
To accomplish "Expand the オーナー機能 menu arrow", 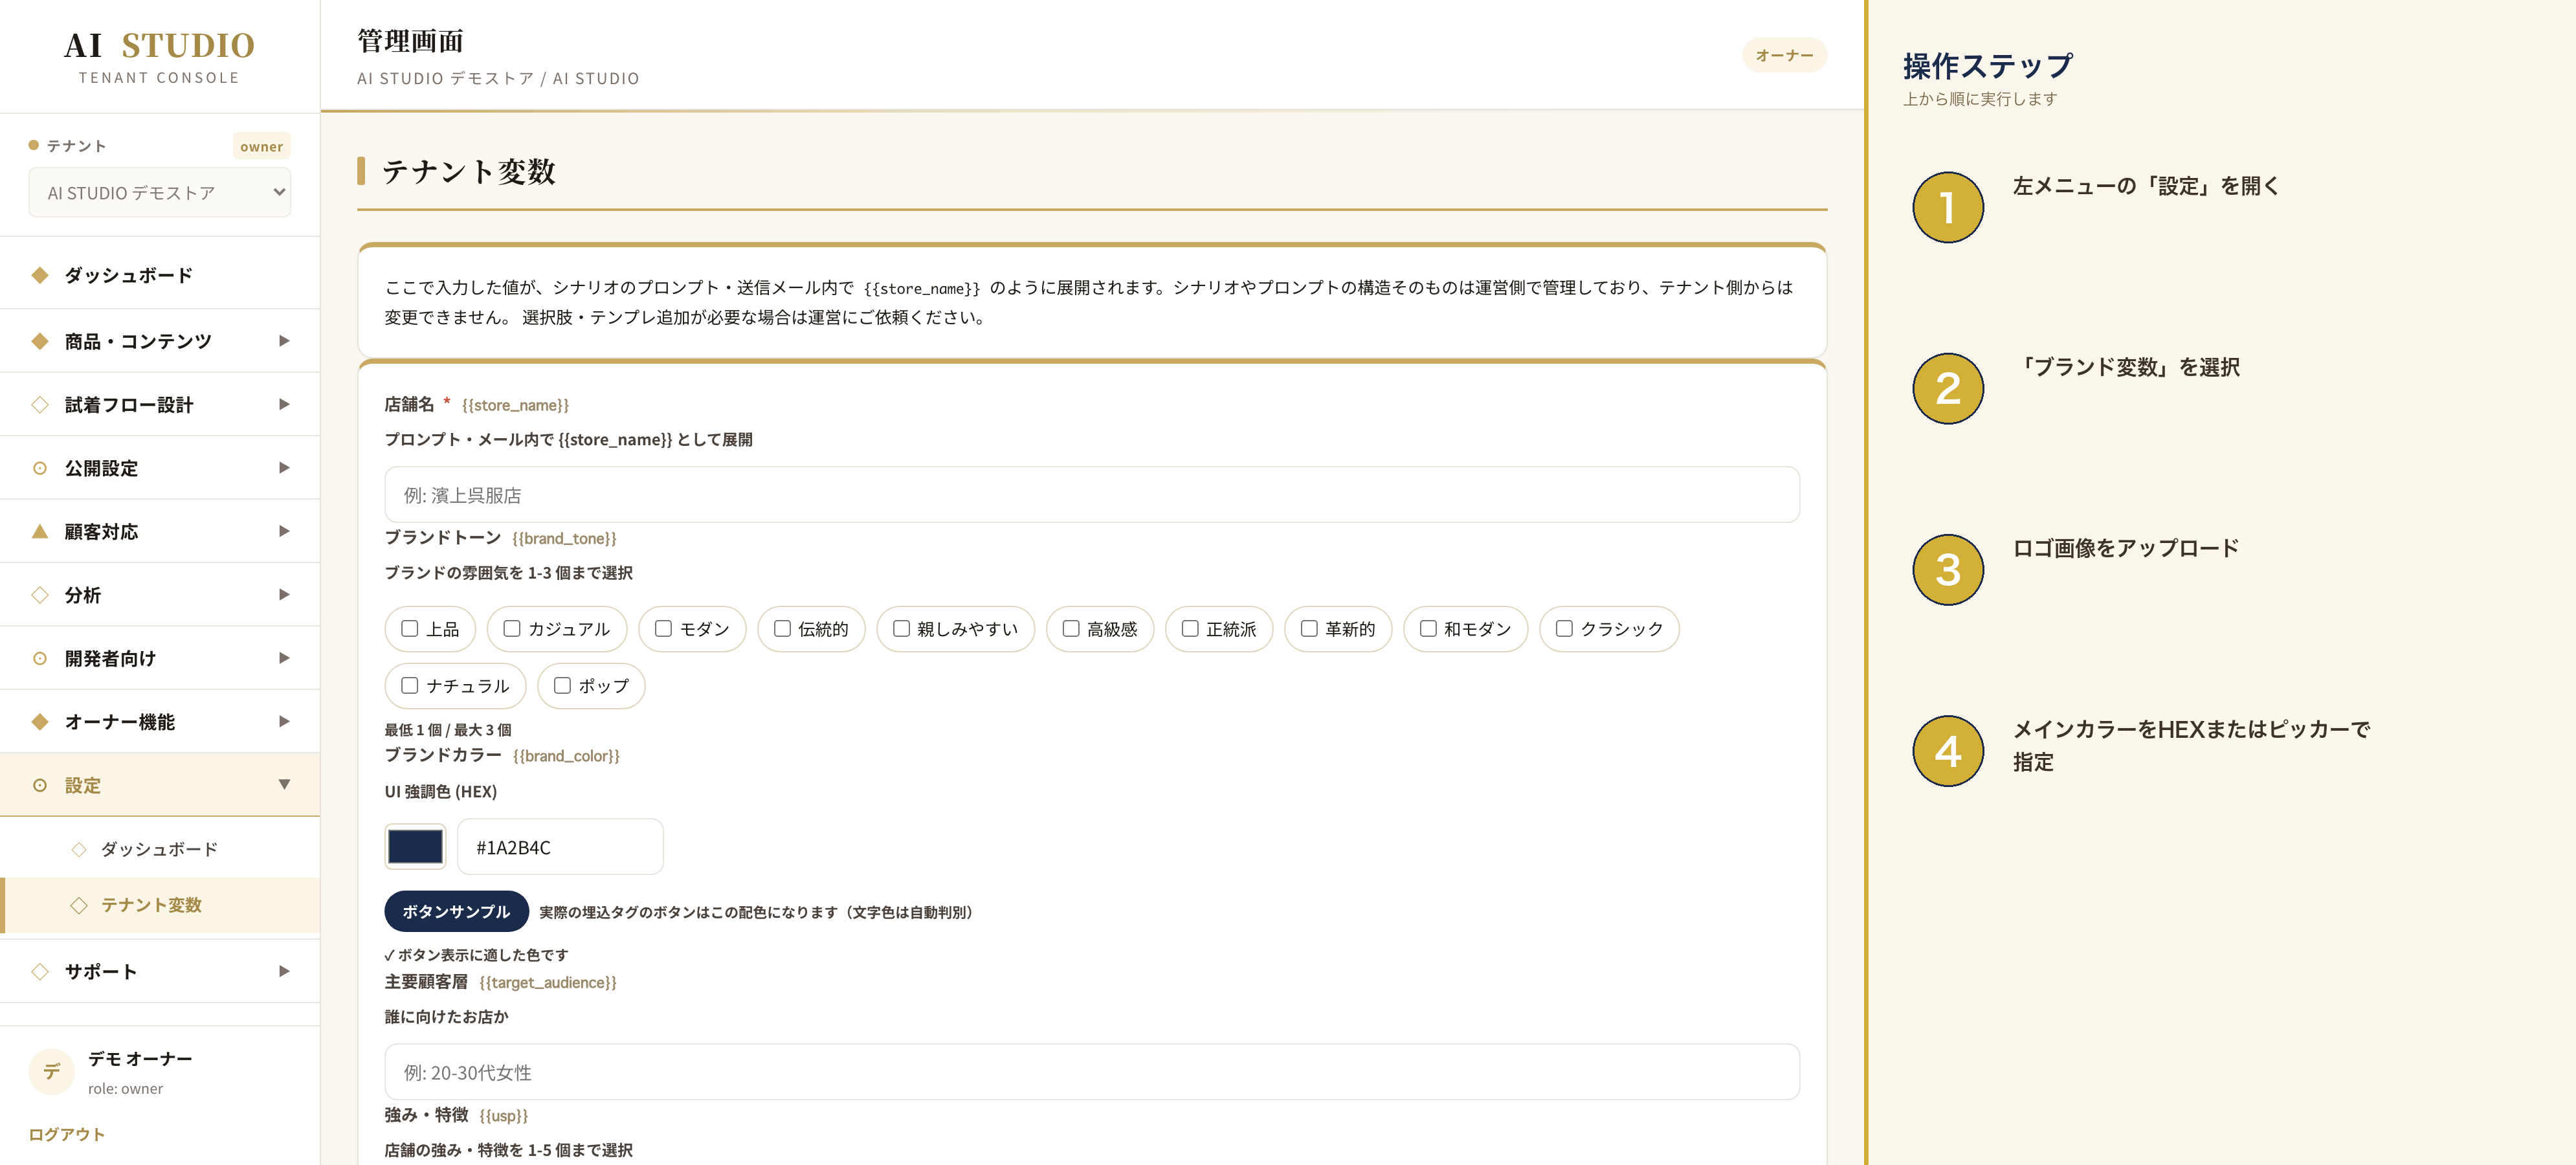I will pyautogui.click(x=284, y=722).
